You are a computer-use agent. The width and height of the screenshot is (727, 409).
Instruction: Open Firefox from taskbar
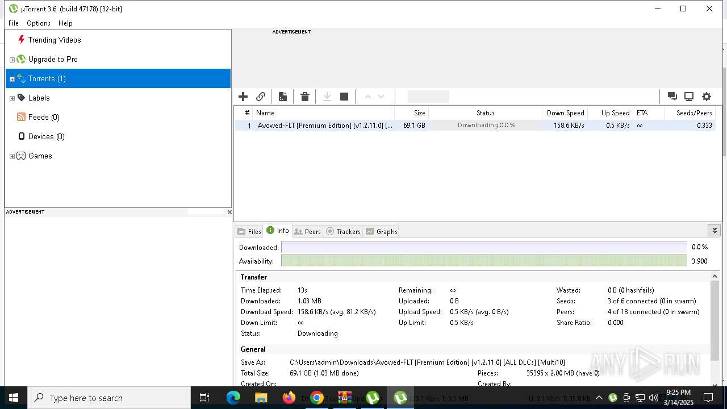pyautogui.click(x=289, y=398)
